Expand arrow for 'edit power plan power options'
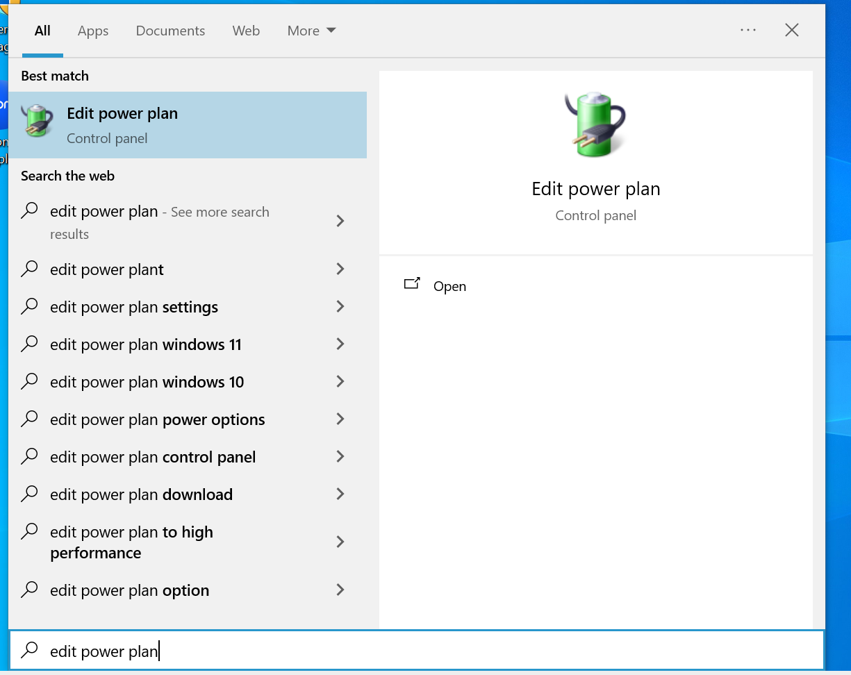This screenshot has width=851, height=675. tap(340, 419)
